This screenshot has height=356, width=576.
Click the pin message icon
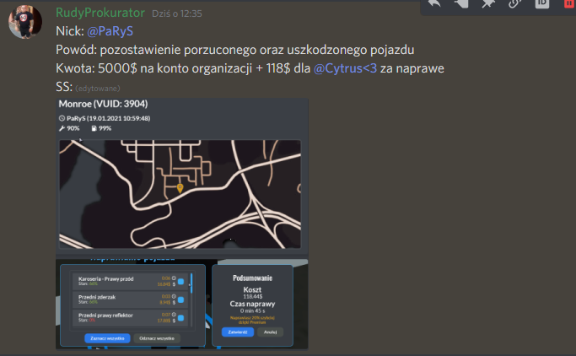[x=488, y=3]
